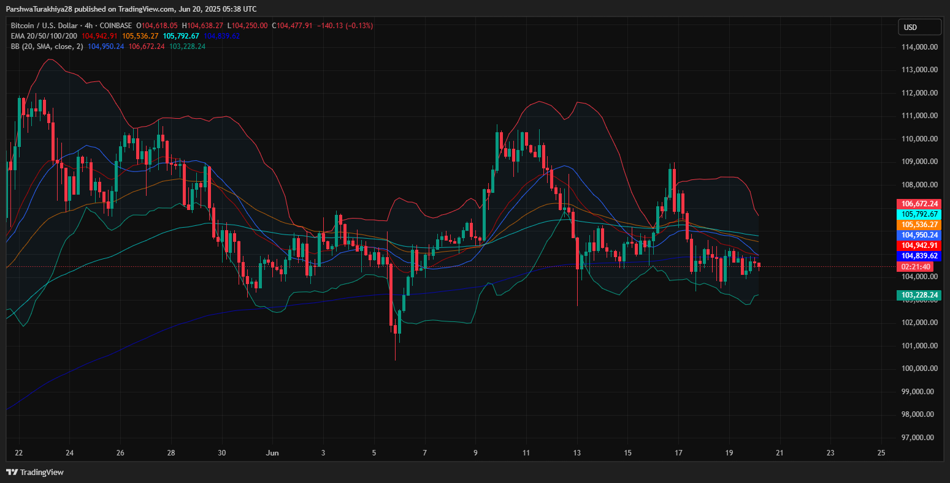Click the TradingView logo in bottom-left corner

coord(35,472)
